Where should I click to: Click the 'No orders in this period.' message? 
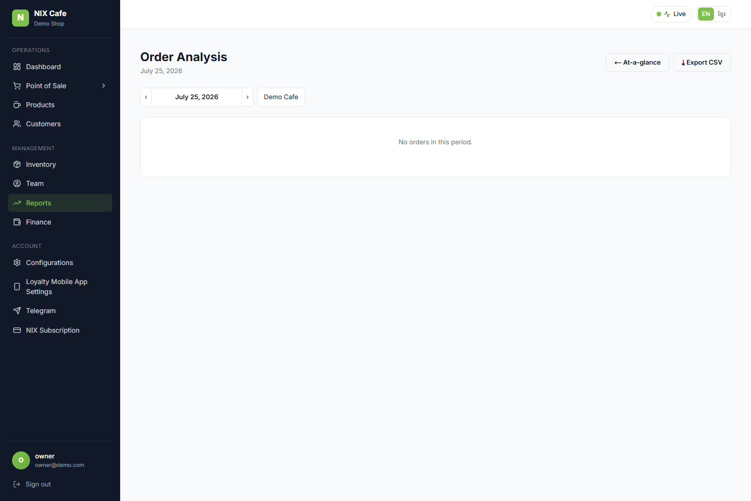[436, 142]
